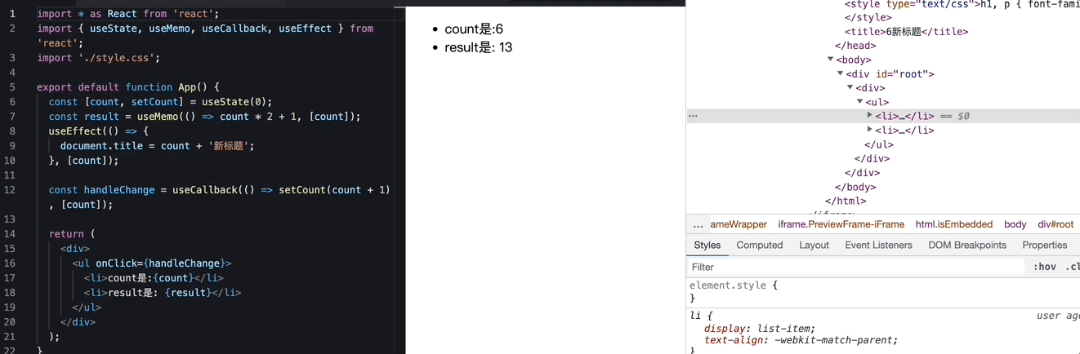The height and width of the screenshot is (354, 1080).
Task: Expand the selected first li node
Action: (x=870, y=116)
